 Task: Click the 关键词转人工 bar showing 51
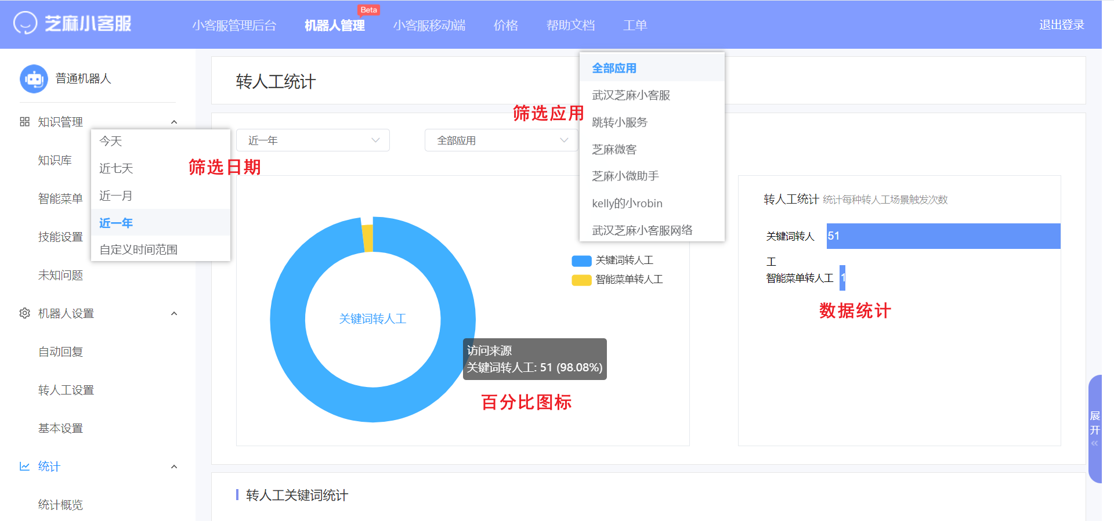pos(943,236)
